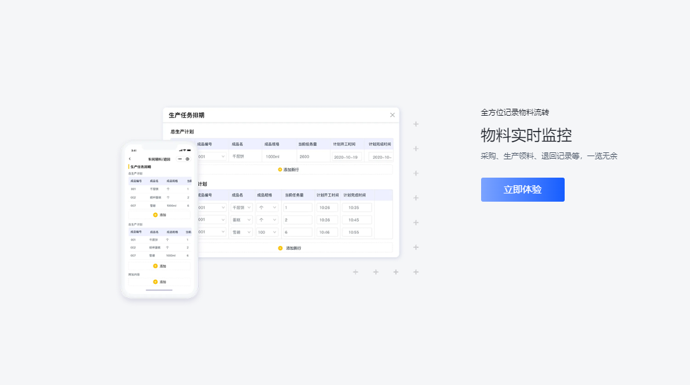Tap the 附加内容 label on the phone

click(x=134, y=274)
